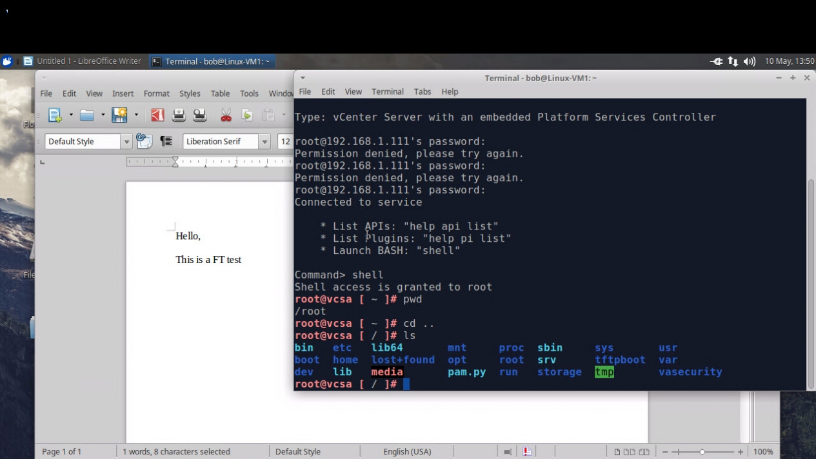Switch to multiple-page view layout
The width and height of the screenshot is (816, 459).
point(629,452)
